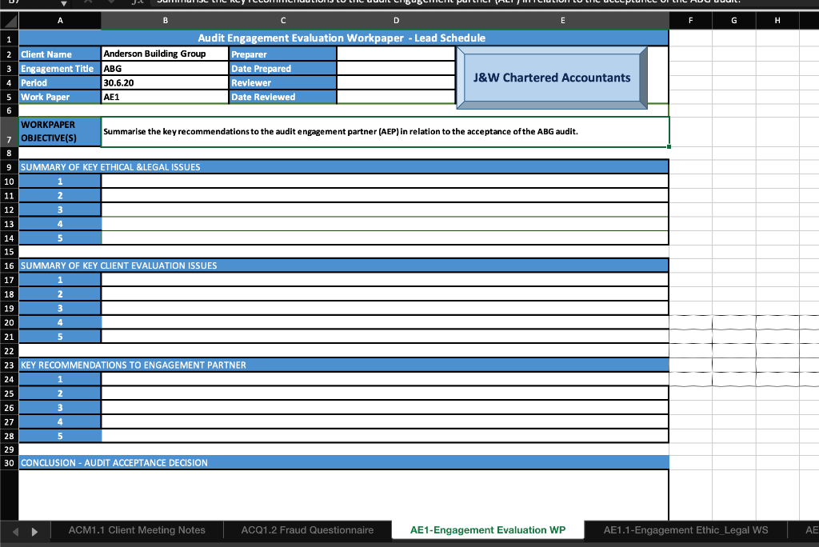Select row 23 header
819x547 pixels.
[x=9, y=365]
